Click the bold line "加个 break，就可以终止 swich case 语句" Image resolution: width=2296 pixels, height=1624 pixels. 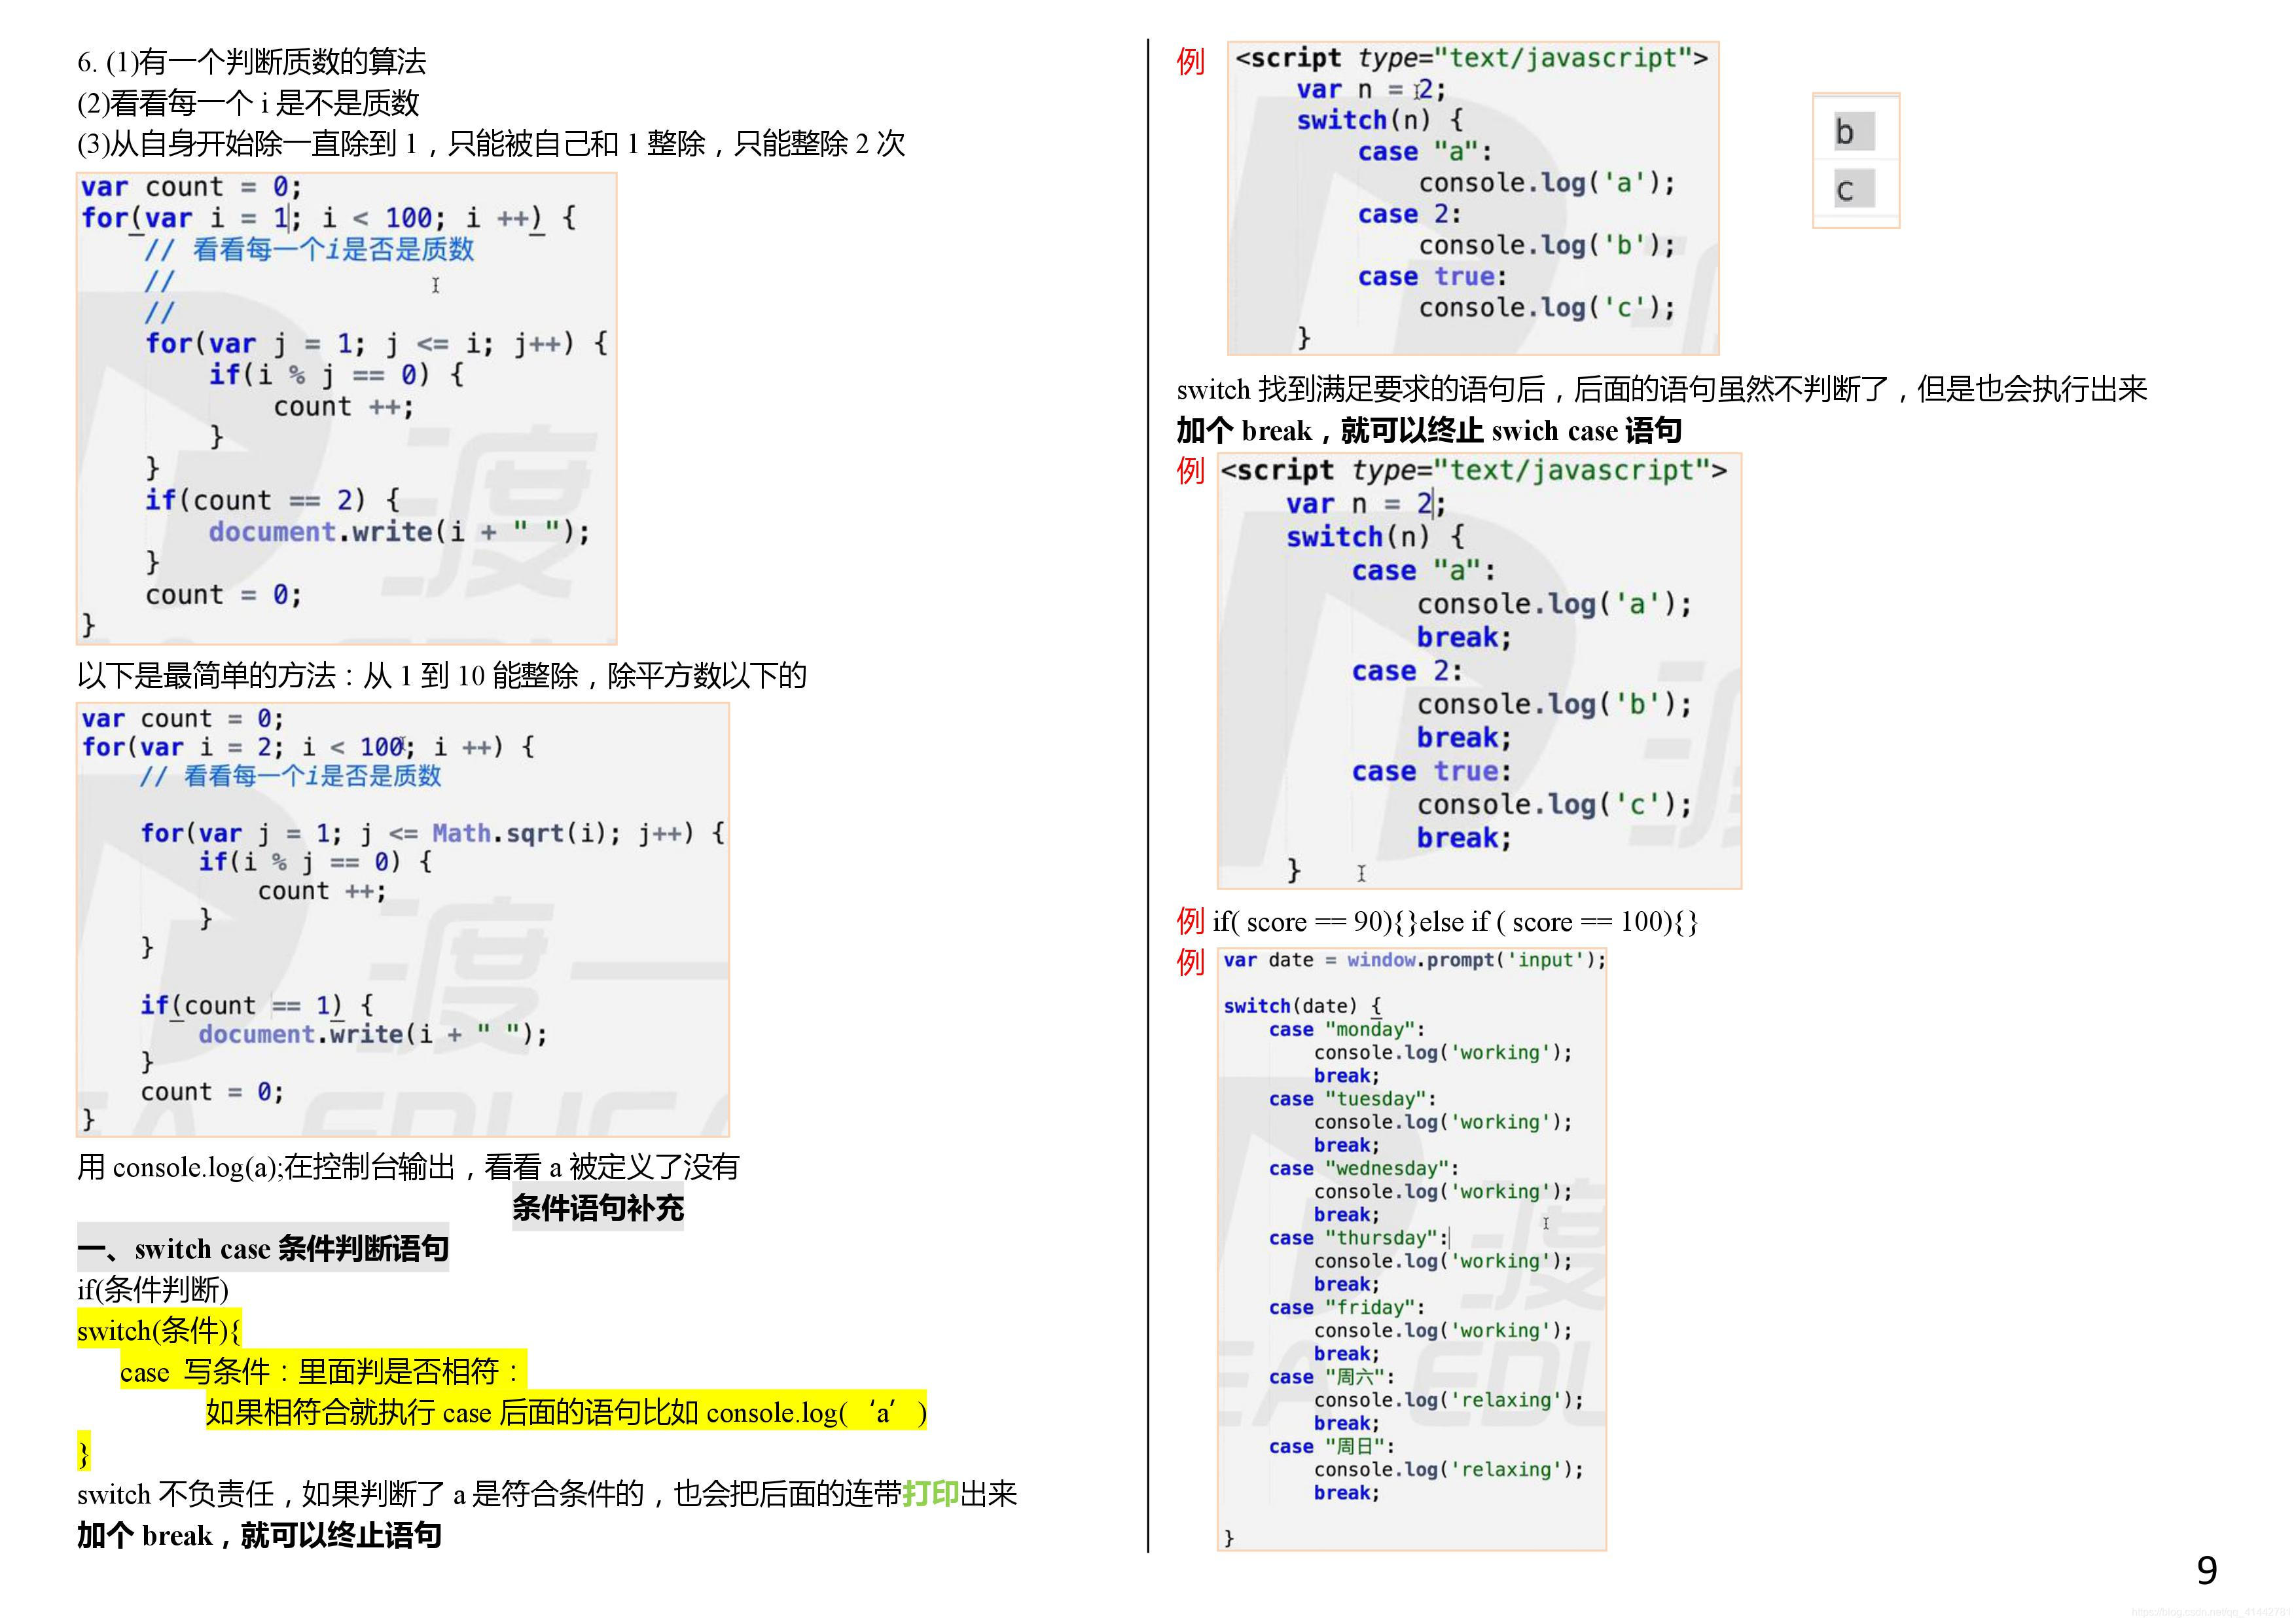1429,431
